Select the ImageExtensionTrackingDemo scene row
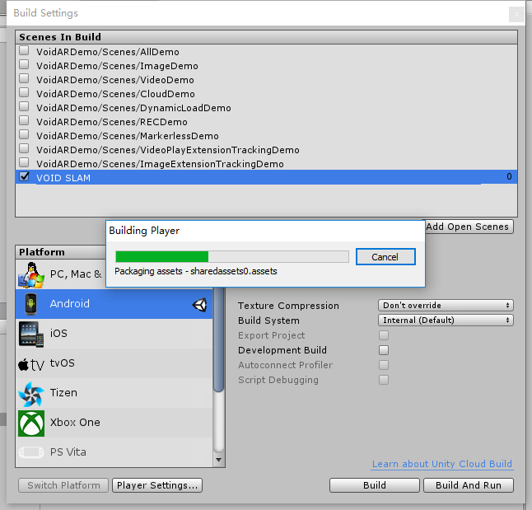Screen dimensions: 532x510 click(266, 163)
